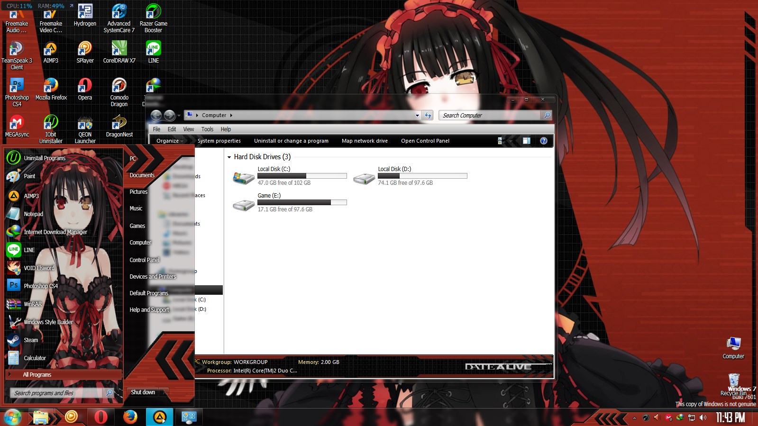Image resolution: width=758 pixels, height=426 pixels.
Task: Open SPlayer desktop icon
Action: click(x=85, y=52)
